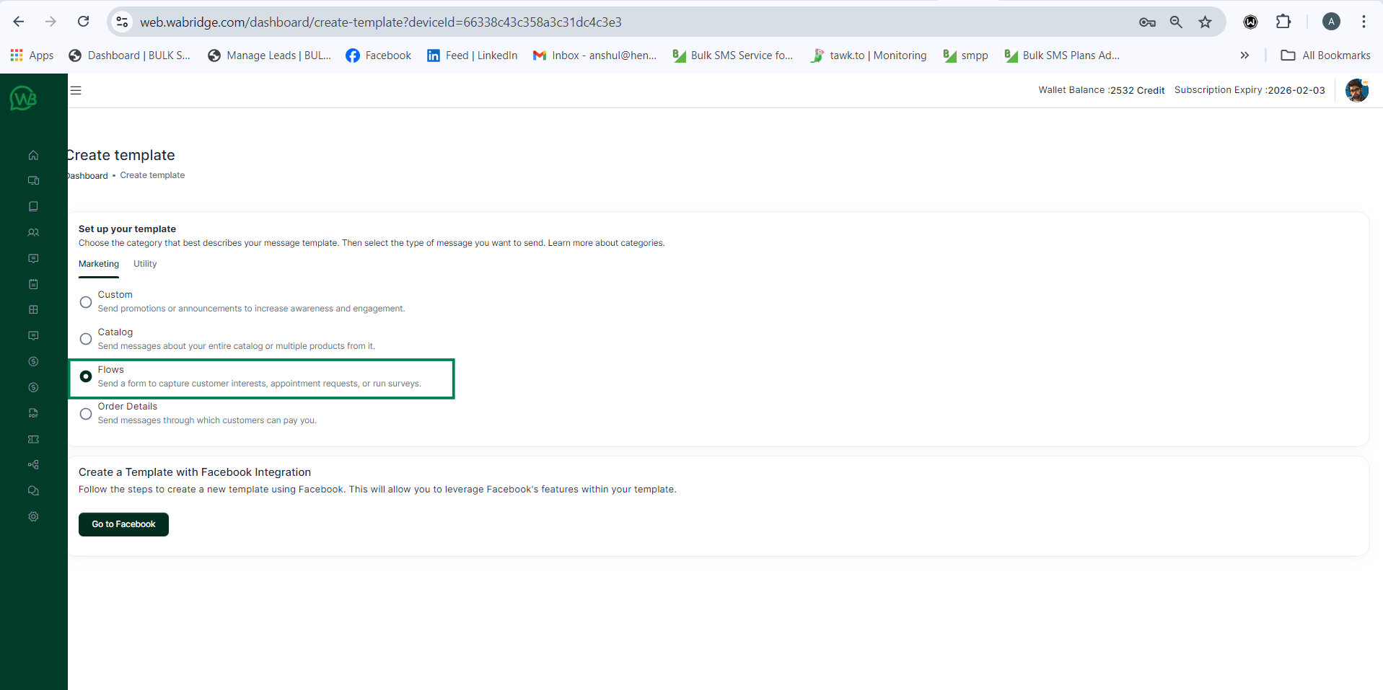This screenshot has height=690, width=1383.
Task: Open the All Bookmarks folder
Action: point(1325,56)
